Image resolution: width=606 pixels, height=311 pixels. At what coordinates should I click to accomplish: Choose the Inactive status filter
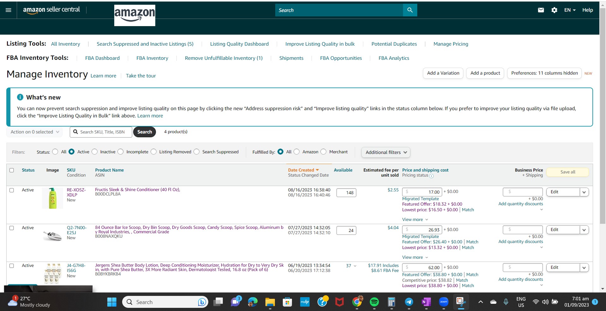(94, 152)
